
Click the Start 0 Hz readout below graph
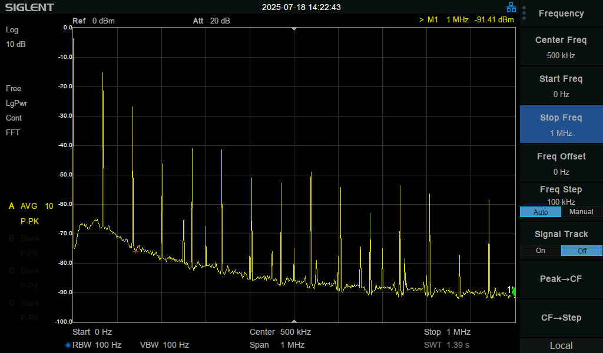click(x=92, y=332)
